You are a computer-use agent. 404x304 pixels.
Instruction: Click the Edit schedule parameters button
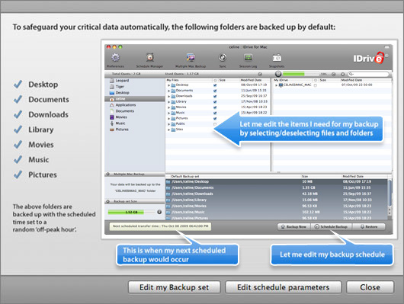coord(283,287)
